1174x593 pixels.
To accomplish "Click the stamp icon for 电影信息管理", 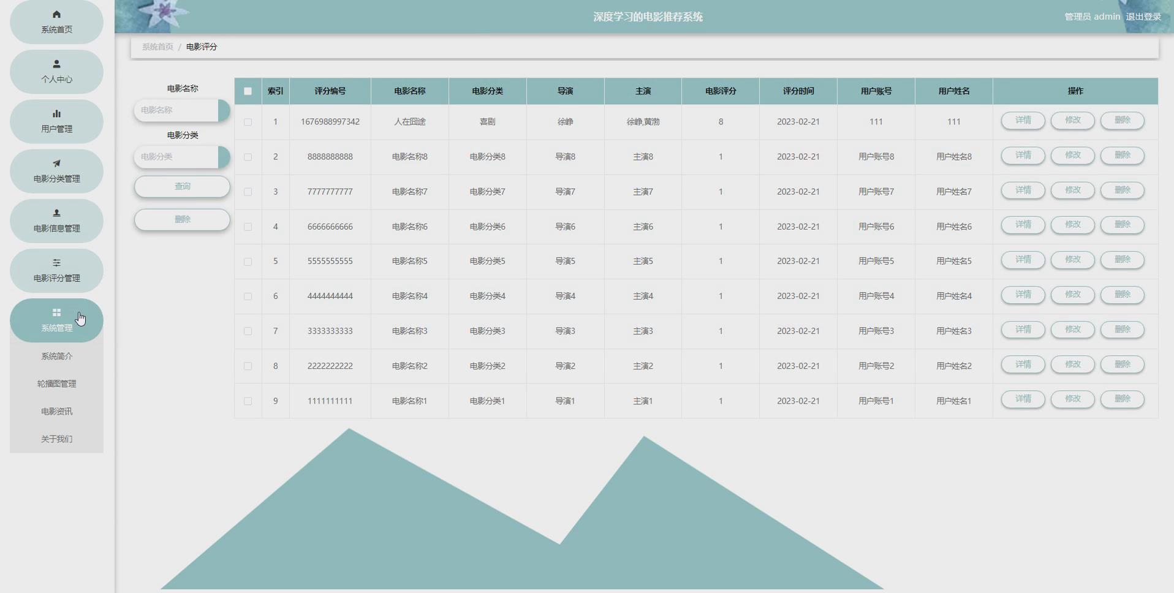I will coord(56,213).
